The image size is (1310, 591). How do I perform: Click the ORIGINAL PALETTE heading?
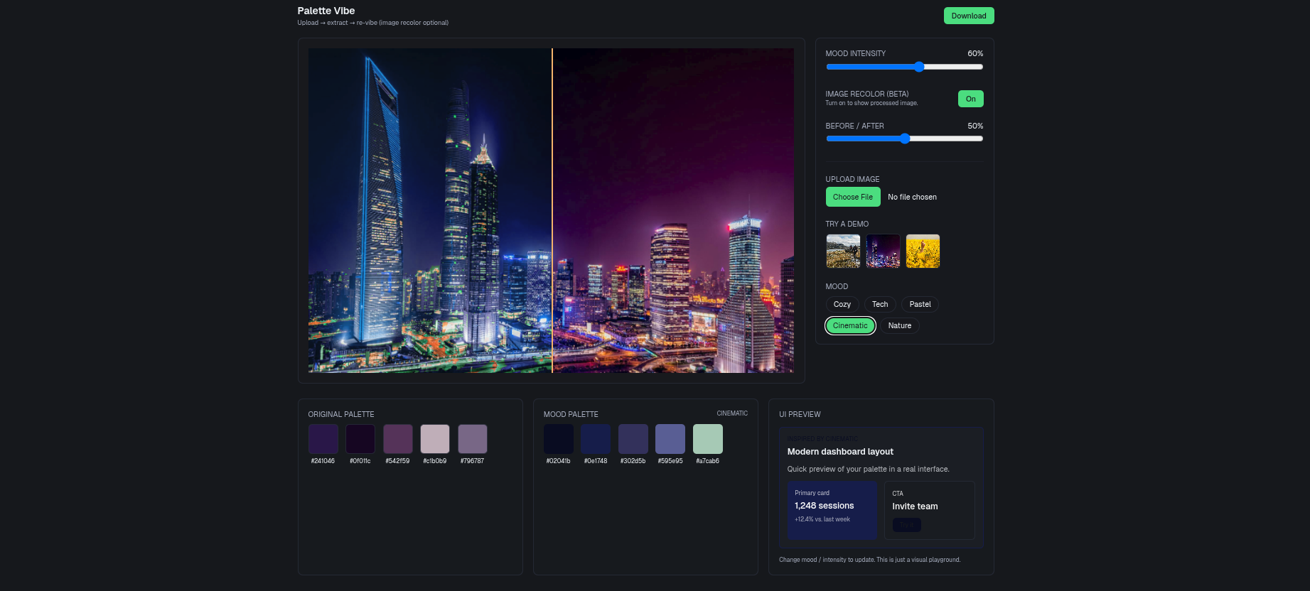click(341, 414)
